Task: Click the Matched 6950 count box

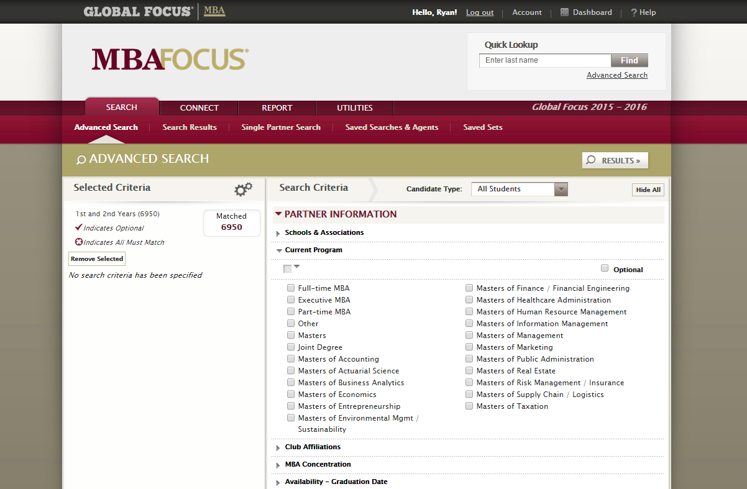Action: [231, 222]
